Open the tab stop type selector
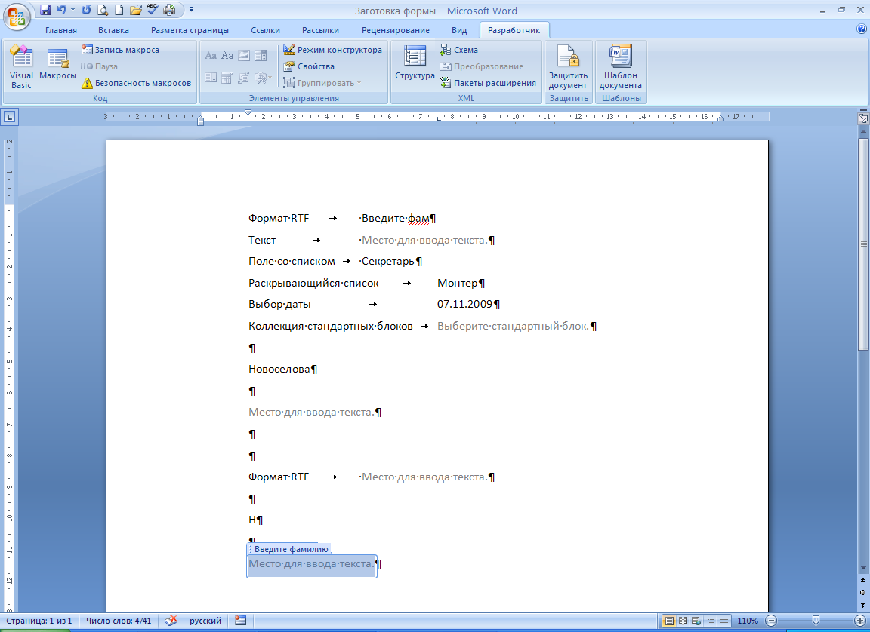 click(9, 117)
